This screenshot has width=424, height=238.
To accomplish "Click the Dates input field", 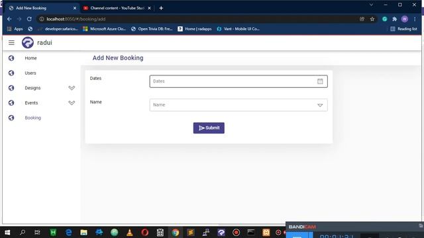I will [238, 81].
